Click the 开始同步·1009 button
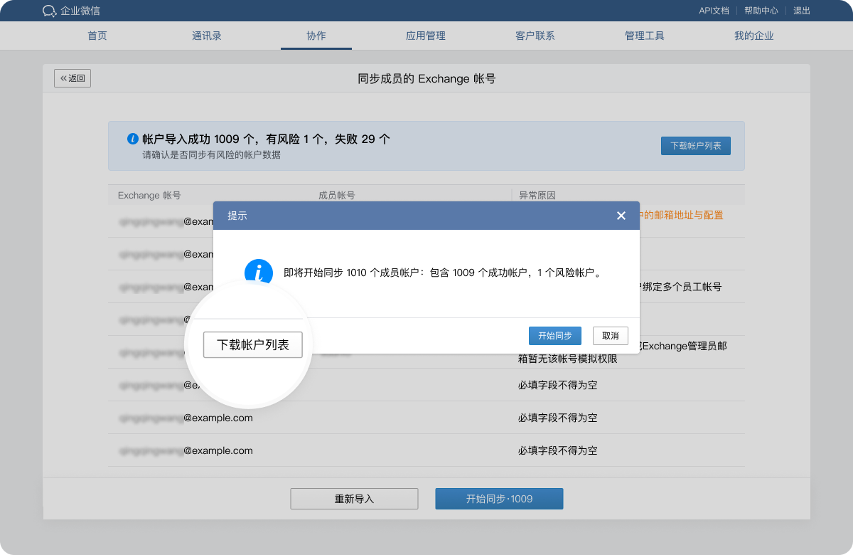 click(499, 499)
